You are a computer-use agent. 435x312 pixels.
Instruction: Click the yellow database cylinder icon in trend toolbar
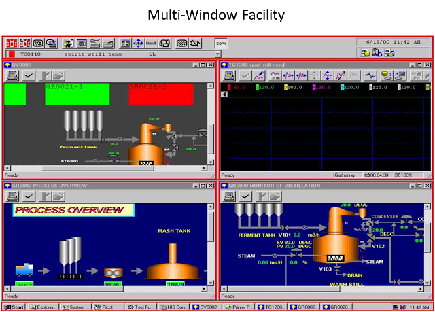(x=386, y=75)
